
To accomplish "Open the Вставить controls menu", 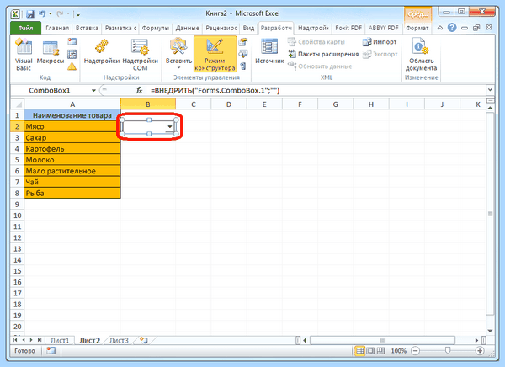I will [x=178, y=55].
